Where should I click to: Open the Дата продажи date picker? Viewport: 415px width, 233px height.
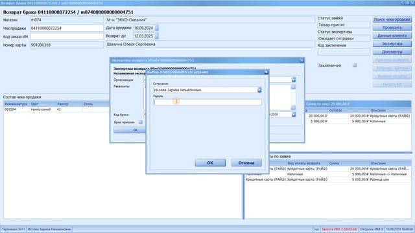(x=157, y=28)
